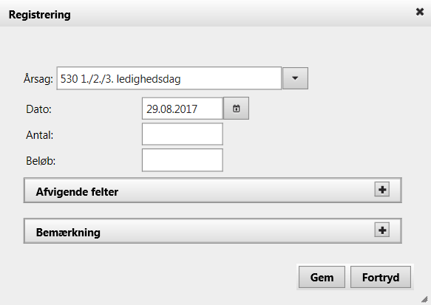The image size is (431, 305).
Task: Open the calendar date picker
Action: tap(236, 108)
